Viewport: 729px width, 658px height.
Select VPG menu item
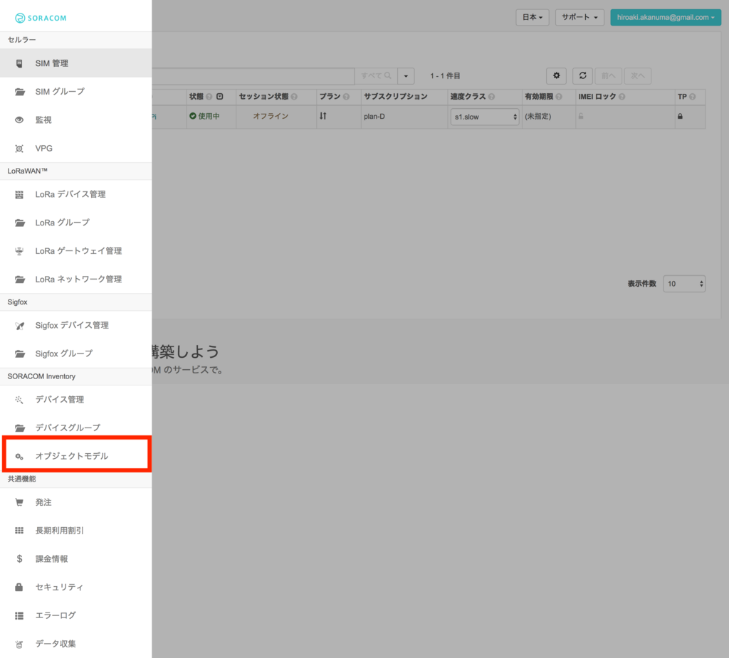(75, 148)
